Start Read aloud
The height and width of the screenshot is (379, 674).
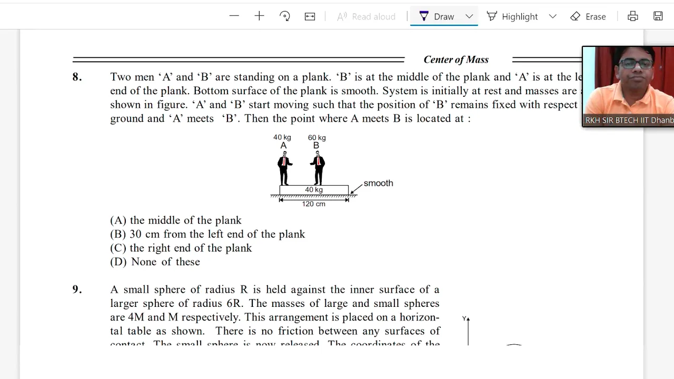tap(366, 16)
